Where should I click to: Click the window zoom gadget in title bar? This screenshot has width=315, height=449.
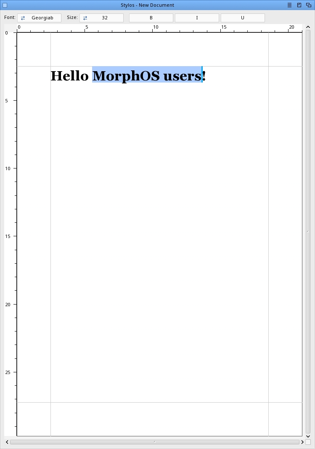pyautogui.click(x=299, y=5)
